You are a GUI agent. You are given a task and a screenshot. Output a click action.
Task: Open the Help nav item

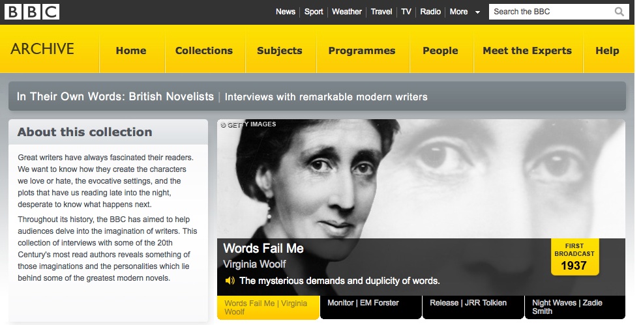pyautogui.click(x=607, y=51)
